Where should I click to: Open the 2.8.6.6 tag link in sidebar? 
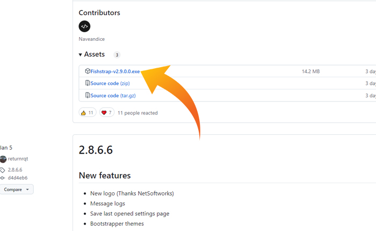[16, 170]
